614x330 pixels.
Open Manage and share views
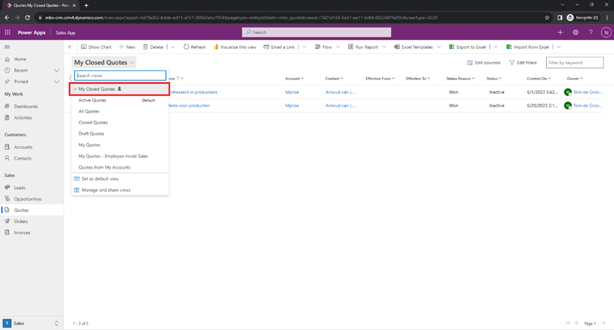tap(120, 190)
